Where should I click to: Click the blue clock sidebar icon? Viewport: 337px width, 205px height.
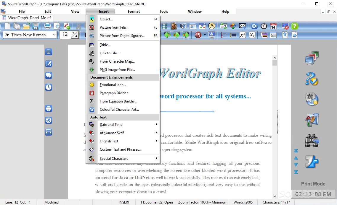(x=49, y=87)
